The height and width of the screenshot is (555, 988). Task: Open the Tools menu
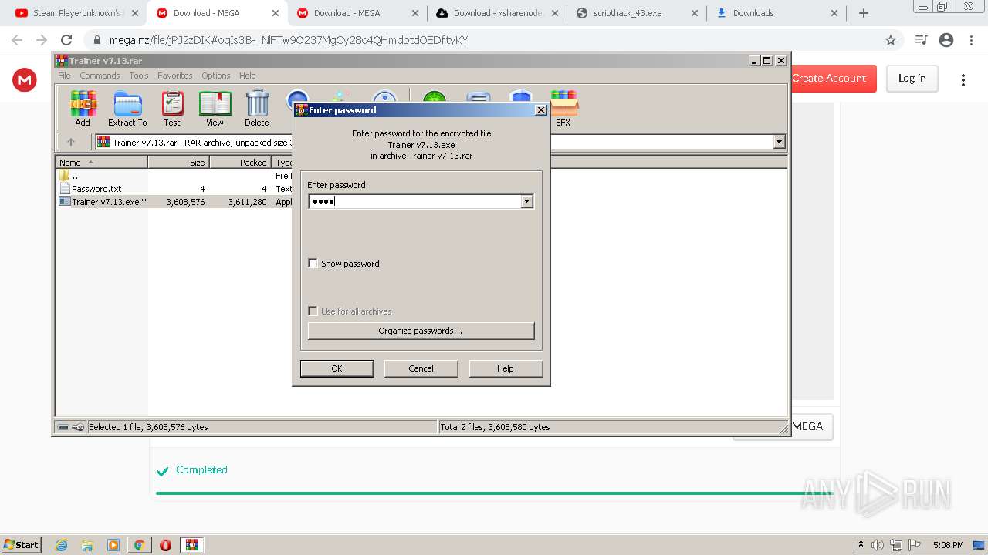click(139, 76)
